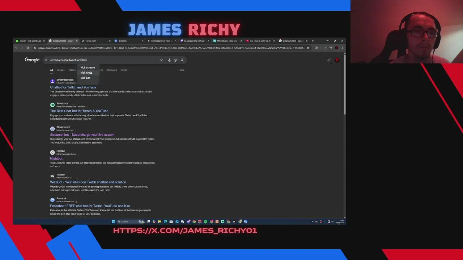Close the Server Error tab
Viewport: 463px width, 260px height.
110,41
